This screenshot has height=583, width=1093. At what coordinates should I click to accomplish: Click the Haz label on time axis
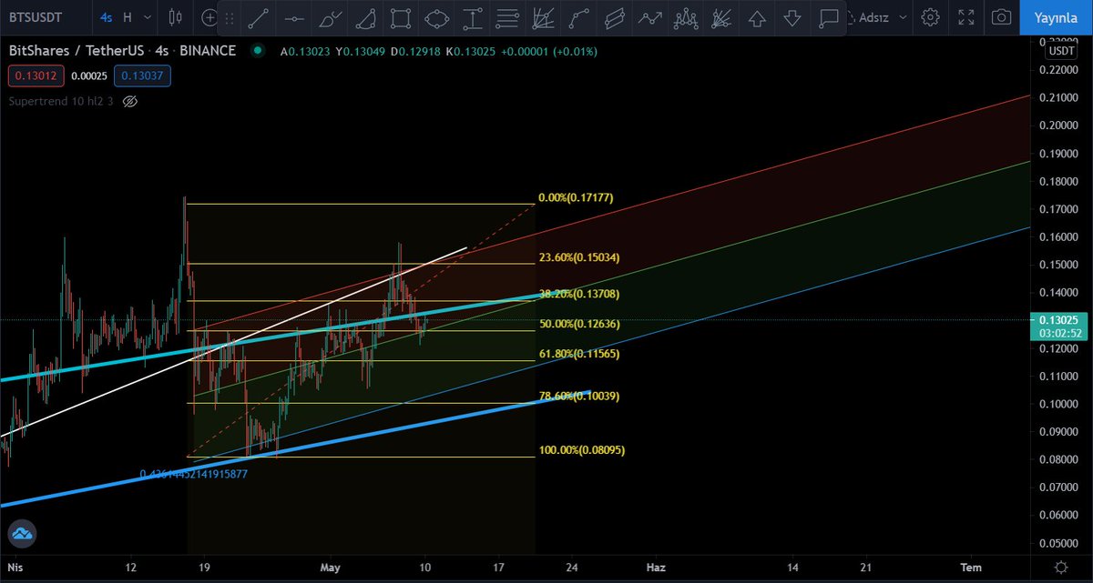(656, 567)
